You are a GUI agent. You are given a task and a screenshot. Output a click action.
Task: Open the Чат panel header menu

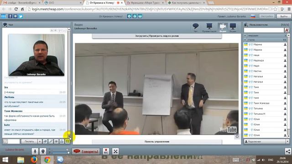click(x=5, y=25)
